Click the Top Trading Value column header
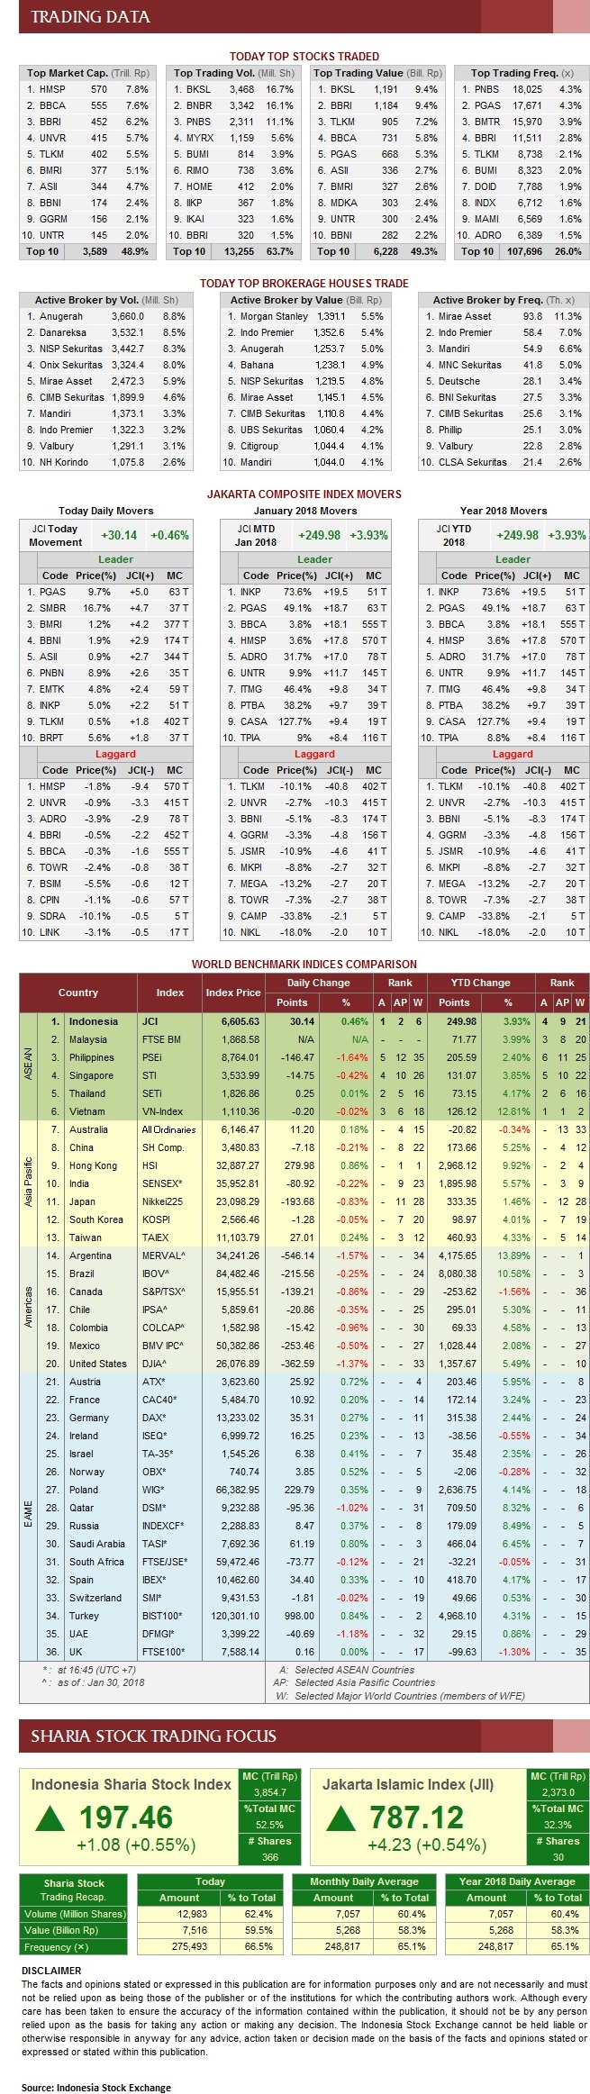This screenshot has height=2094, width=590. [377, 73]
